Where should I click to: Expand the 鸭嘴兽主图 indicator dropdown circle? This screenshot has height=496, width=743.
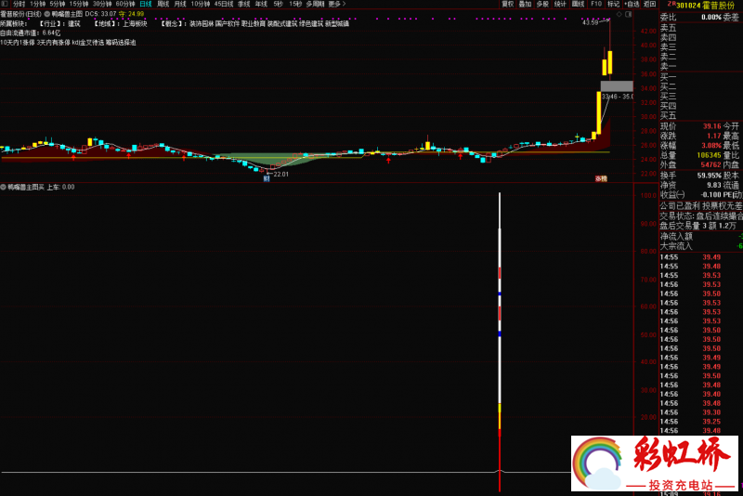tap(47, 14)
